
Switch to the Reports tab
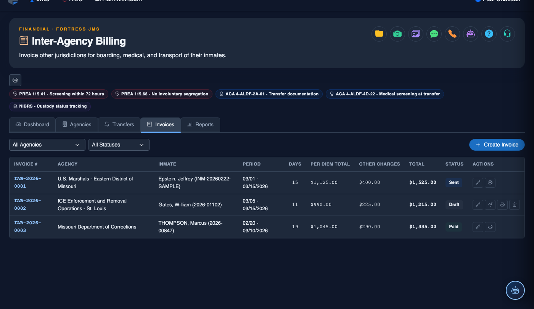pyautogui.click(x=201, y=125)
